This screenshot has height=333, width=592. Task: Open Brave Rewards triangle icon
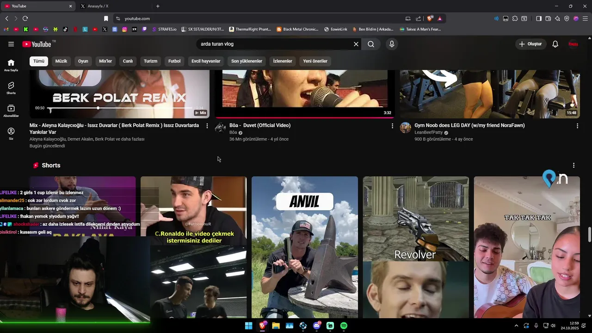439,18
